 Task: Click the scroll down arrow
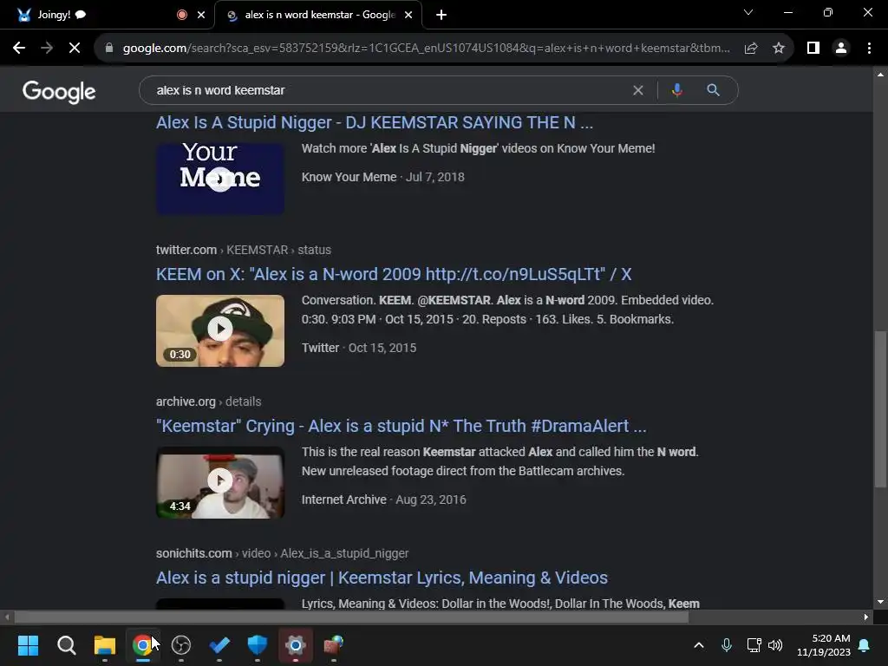(x=880, y=602)
